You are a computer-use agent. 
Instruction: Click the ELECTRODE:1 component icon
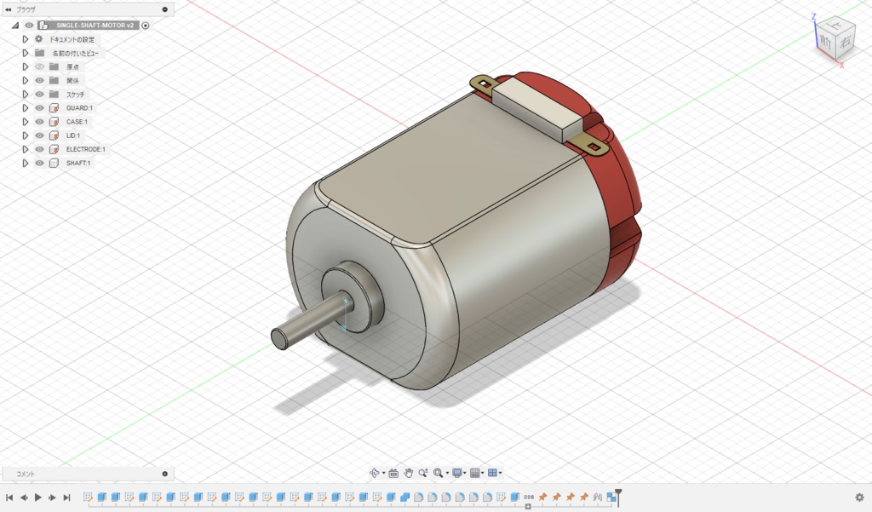(x=54, y=149)
